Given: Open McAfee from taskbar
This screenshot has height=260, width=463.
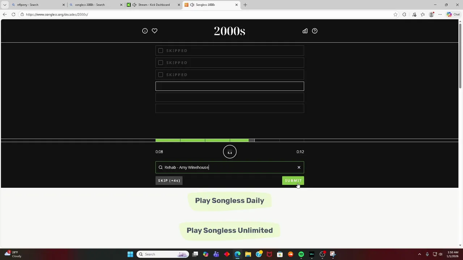Looking at the screenshot, I should click(x=269, y=254).
